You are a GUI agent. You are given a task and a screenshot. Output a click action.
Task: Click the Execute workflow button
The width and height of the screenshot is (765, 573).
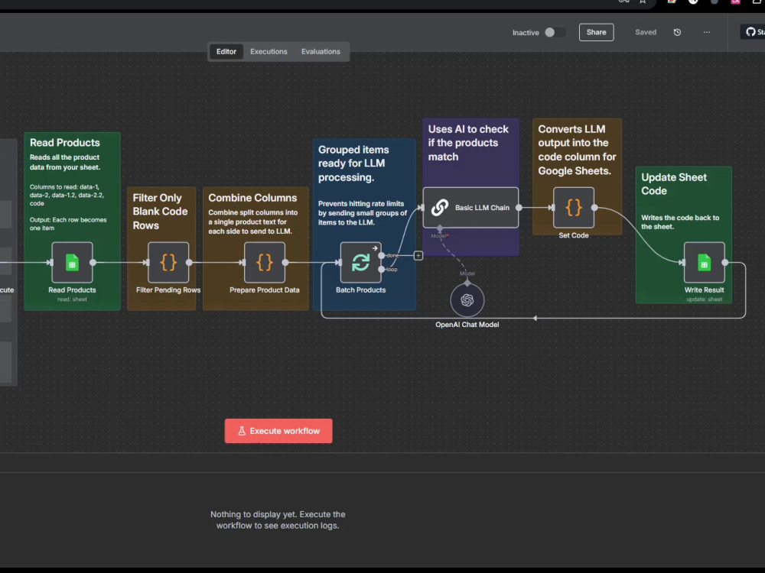(278, 431)
